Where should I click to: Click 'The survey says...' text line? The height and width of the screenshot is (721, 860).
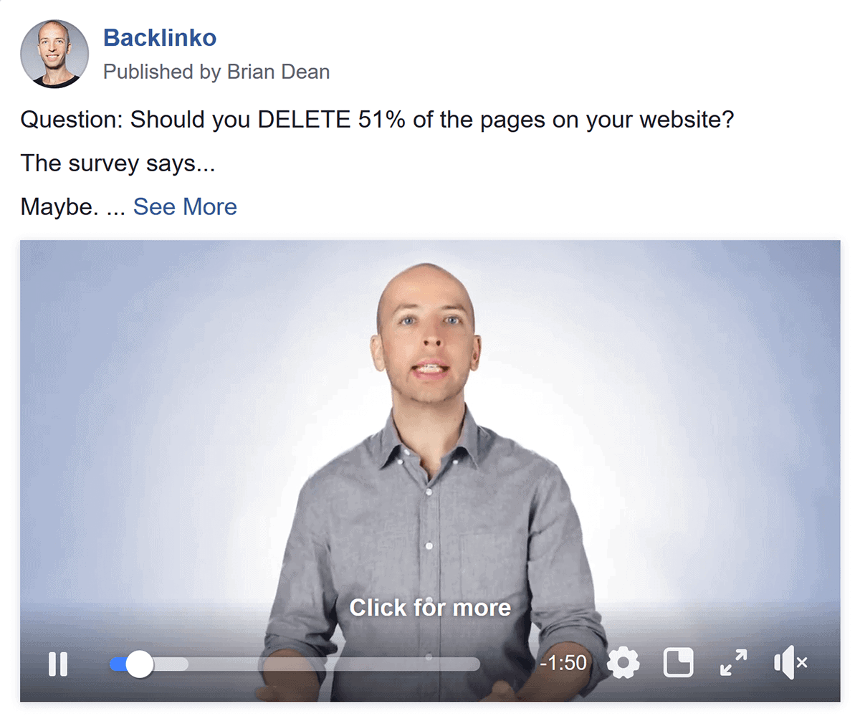click(118, 163)
